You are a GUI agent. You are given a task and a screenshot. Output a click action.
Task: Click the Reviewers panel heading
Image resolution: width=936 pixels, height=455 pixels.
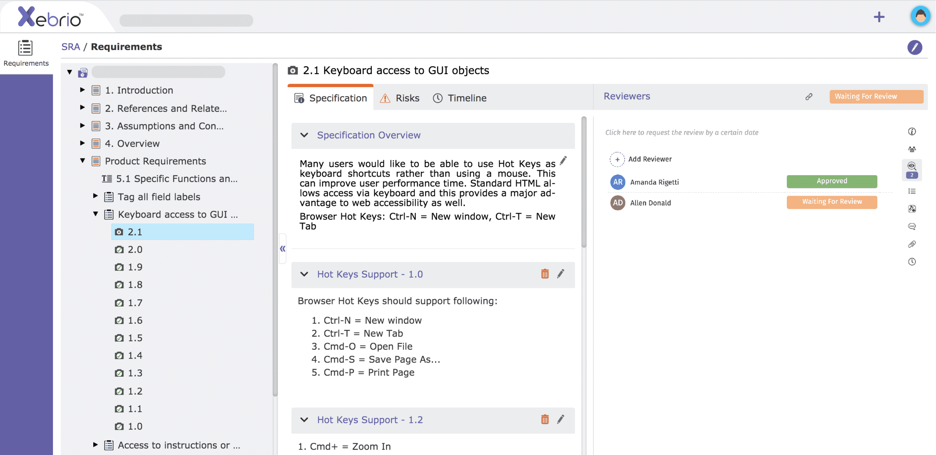pos(627,96)
